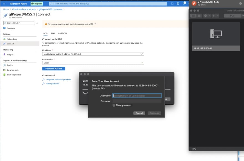Open Remote Desktop settings gear menu
This screenshot has height=161, width=244.
[207, 16]
